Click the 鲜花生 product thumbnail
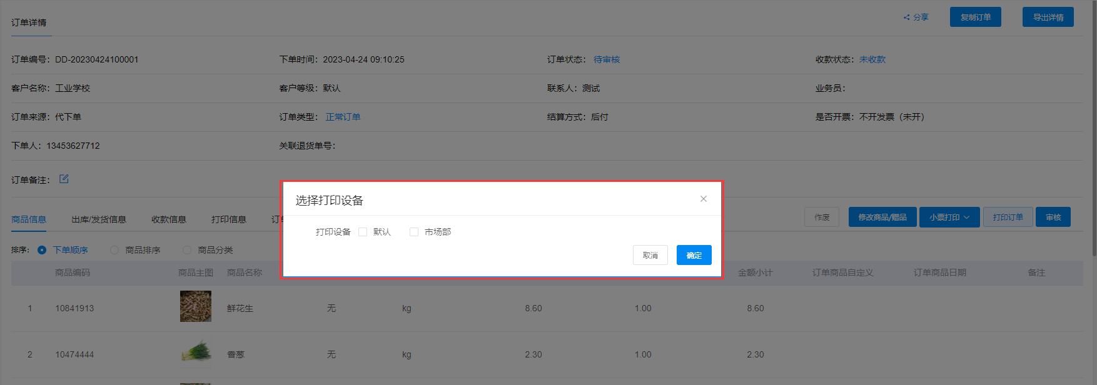Image resolution: width=1097 pixels, height=385 pixels. point(196,306)
